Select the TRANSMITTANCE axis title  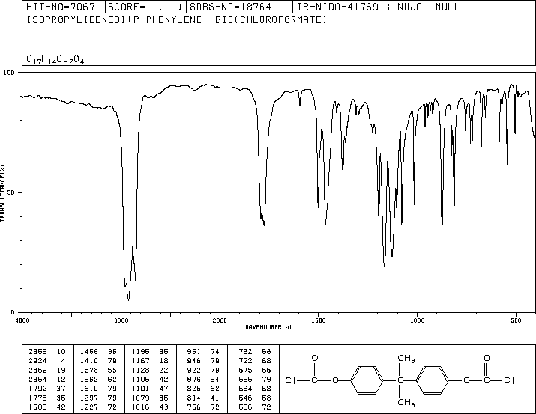pos(2,193)
